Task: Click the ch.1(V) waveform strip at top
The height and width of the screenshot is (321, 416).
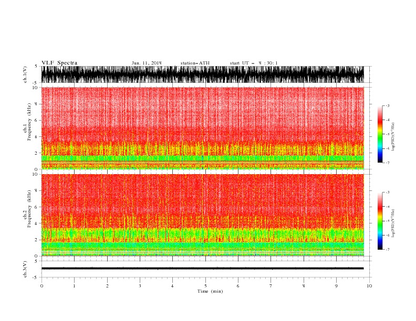Action: click(202, 74)
